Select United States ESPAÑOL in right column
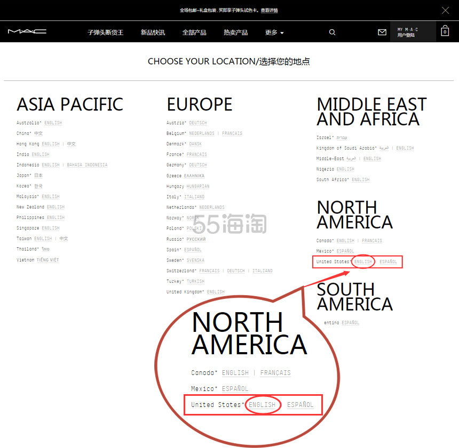 (x=388, y=262)
